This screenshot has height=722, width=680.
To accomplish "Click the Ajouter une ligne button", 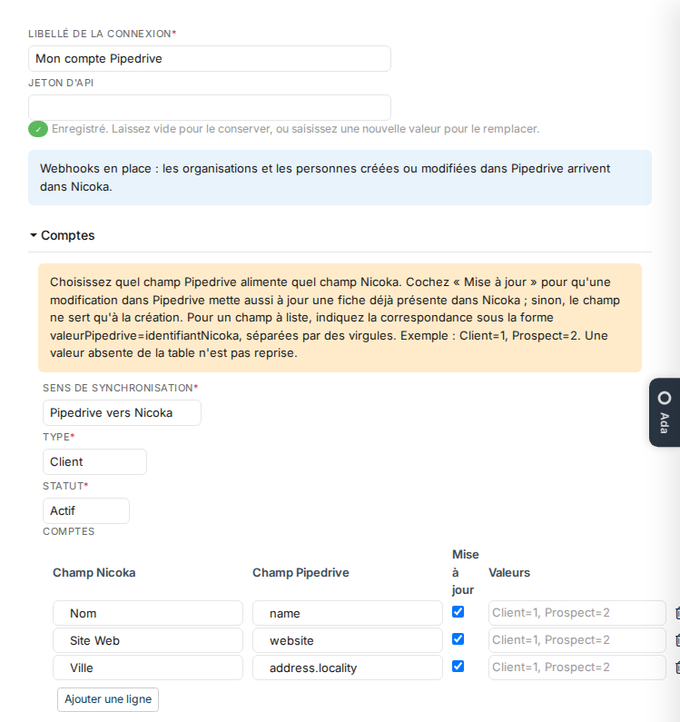I will [108, 699].
